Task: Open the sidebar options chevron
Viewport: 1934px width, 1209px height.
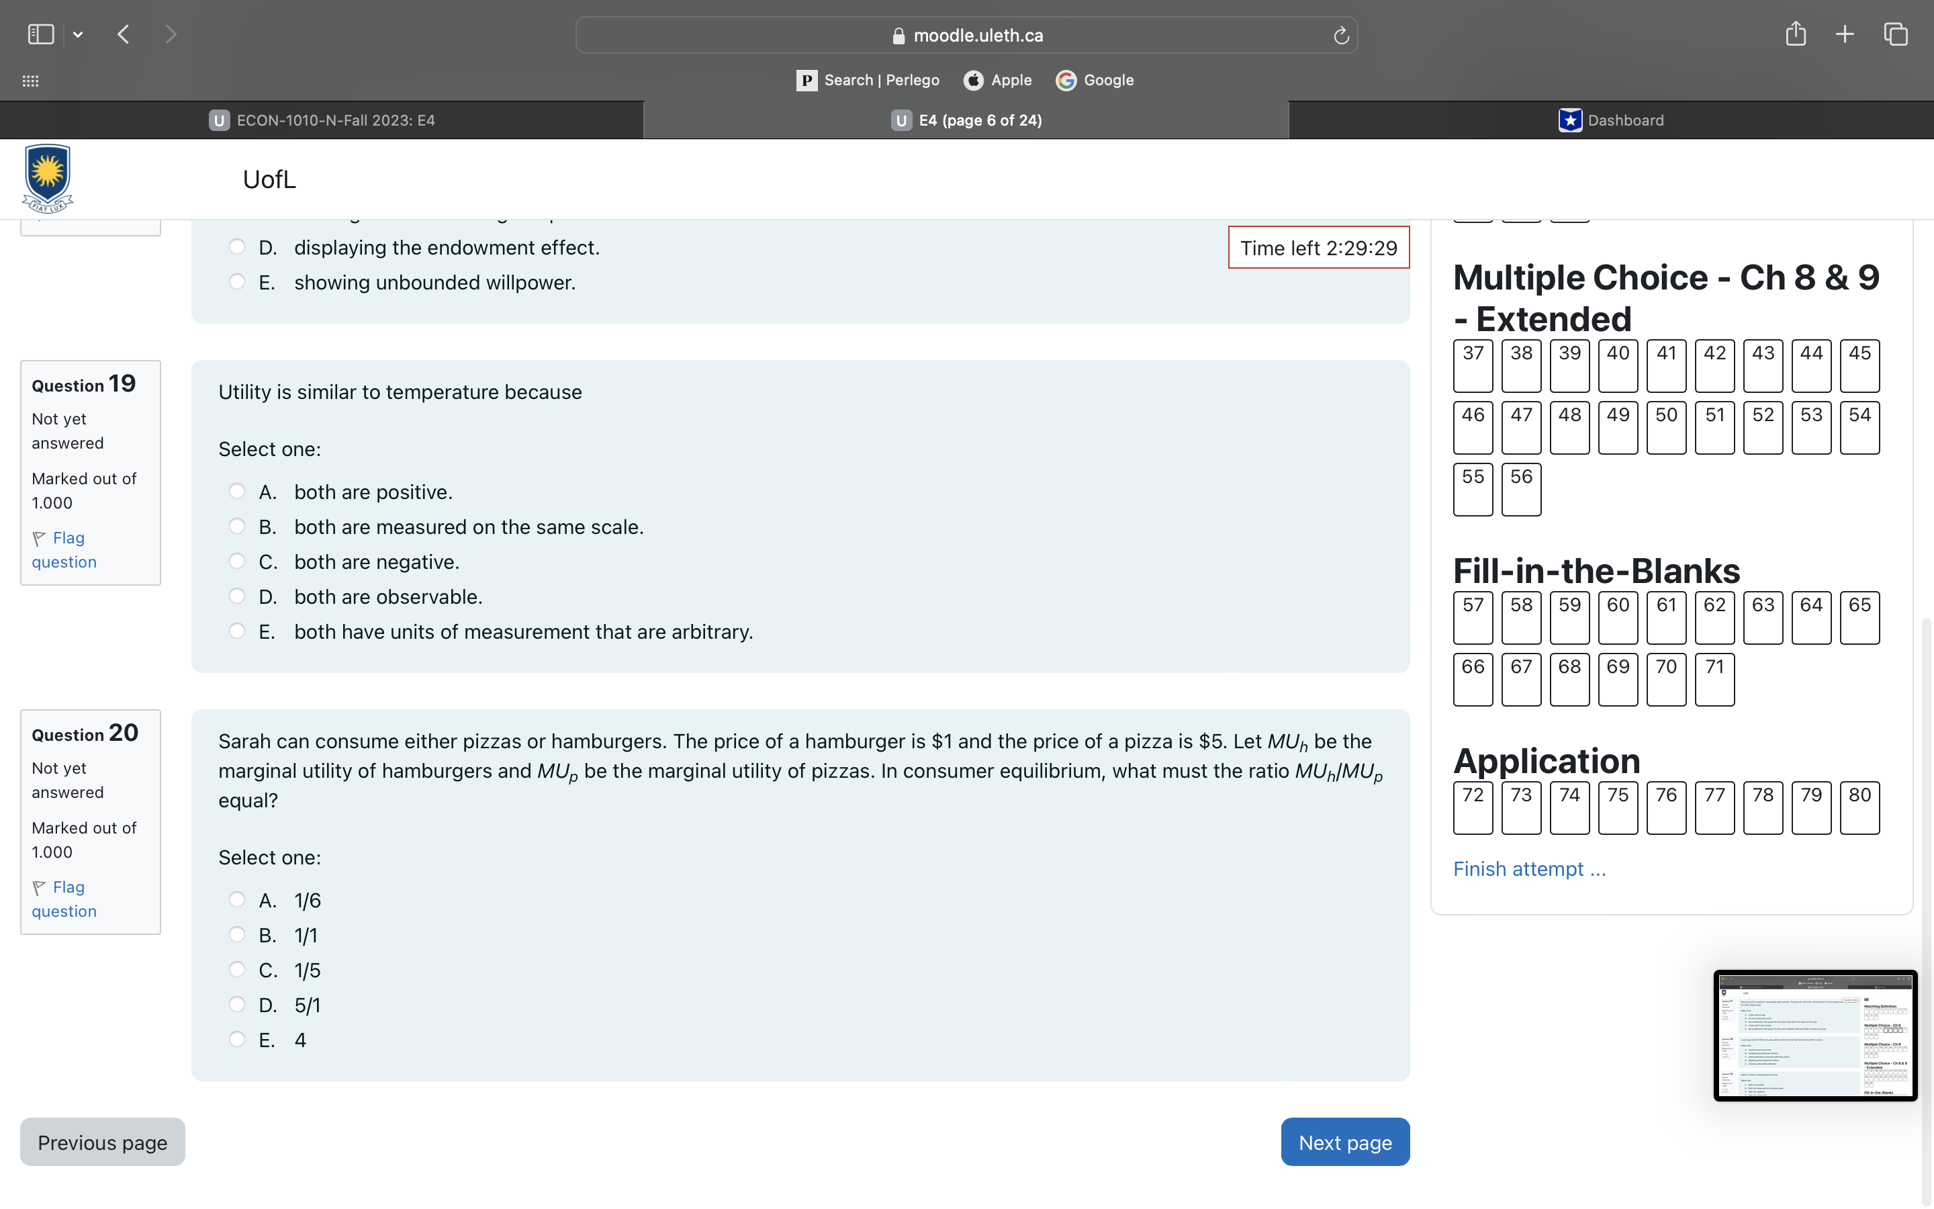Action: click(77, 34)
